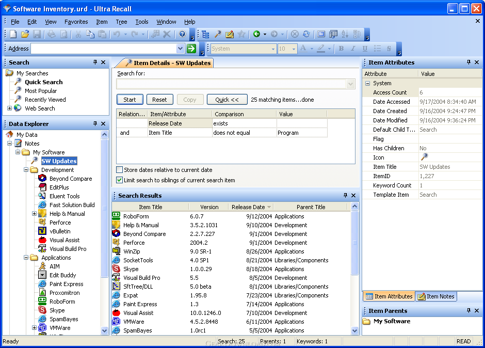Image resolution: width=485 pixels, height=348 pixels.
Task: Click the notes pencil toolbar icon
Action: [x=230, y=34]
